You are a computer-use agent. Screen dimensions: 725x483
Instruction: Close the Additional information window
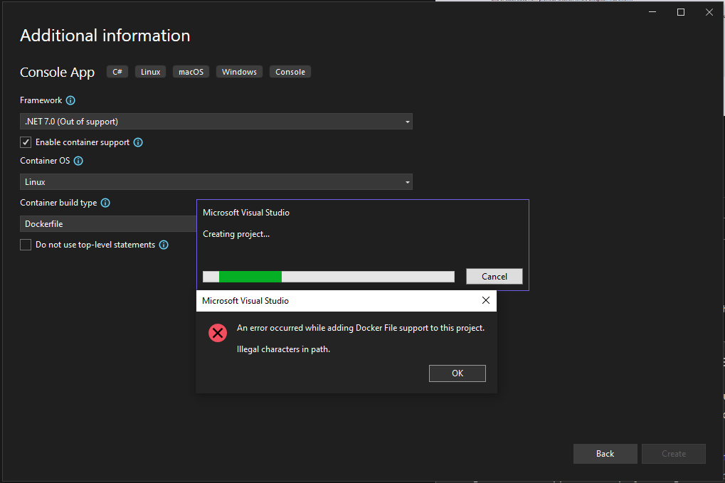[709, 12]
